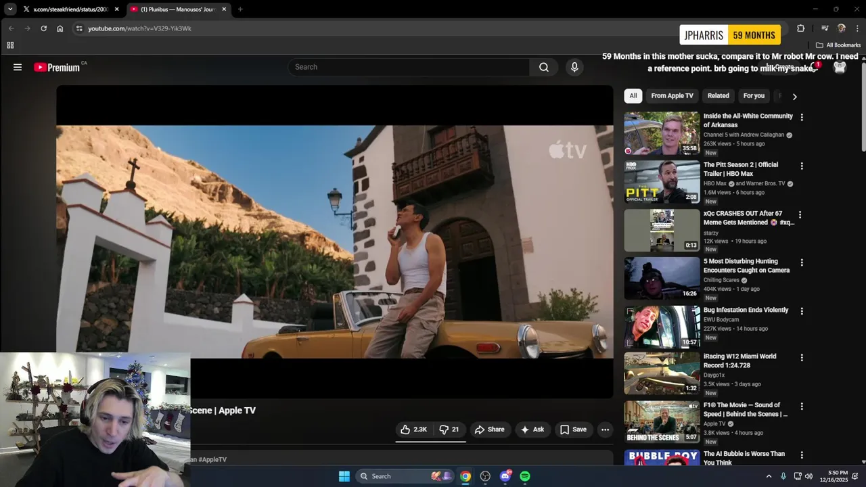Reload the YouTube page

(43, 28)
